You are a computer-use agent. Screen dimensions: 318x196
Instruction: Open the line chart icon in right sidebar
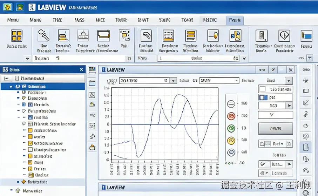pos(306,103)
